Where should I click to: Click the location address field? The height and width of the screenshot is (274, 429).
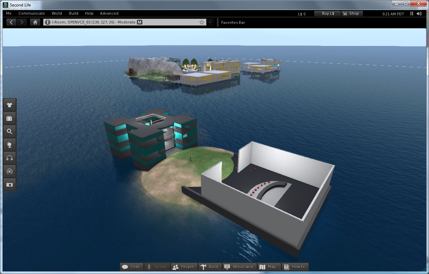point(125,22)
